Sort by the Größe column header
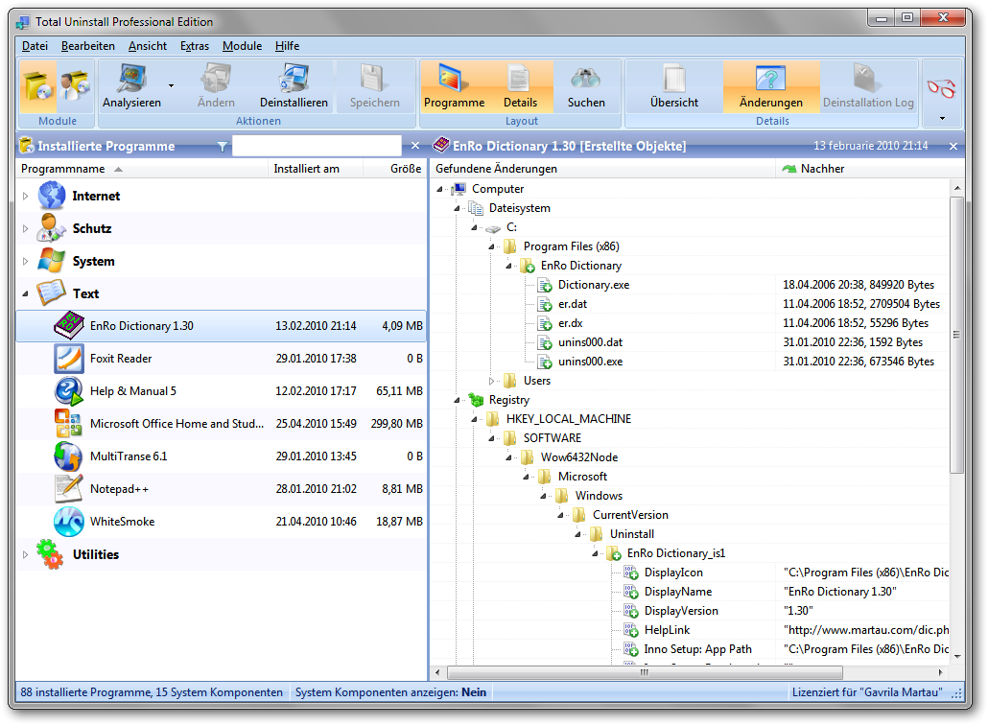The image size is (988, 725). (x=395, y=169)
